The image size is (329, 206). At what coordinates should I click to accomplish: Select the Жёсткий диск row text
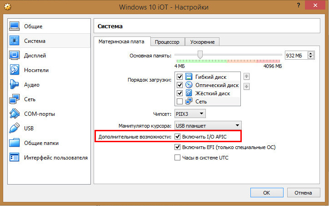pos(213,93)
